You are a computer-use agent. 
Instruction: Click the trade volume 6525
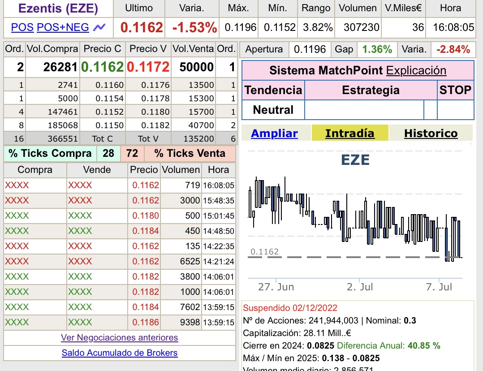tap(190, 261)
